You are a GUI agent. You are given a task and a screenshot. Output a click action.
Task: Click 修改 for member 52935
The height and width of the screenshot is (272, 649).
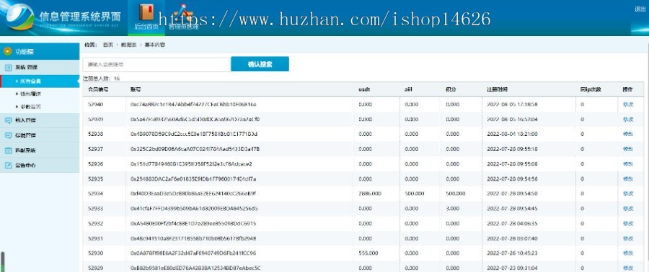point(628,178)
